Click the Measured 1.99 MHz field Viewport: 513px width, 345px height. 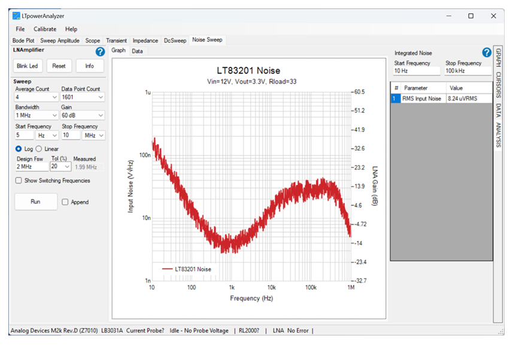click(89, 167)
